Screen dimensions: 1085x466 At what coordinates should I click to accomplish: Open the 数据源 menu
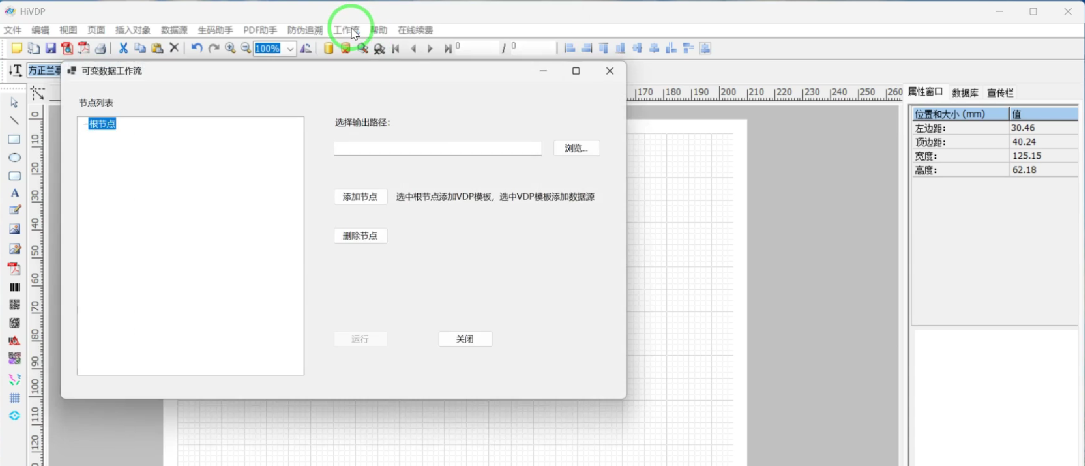tap(174, 30)
